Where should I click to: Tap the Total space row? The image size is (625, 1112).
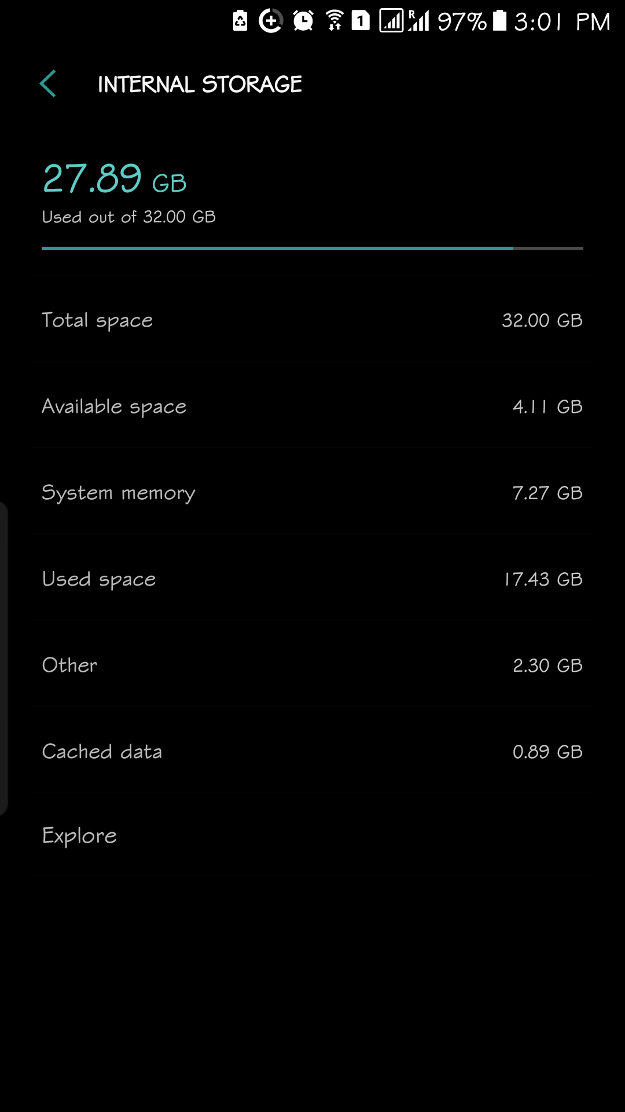(x=312, y=320)
